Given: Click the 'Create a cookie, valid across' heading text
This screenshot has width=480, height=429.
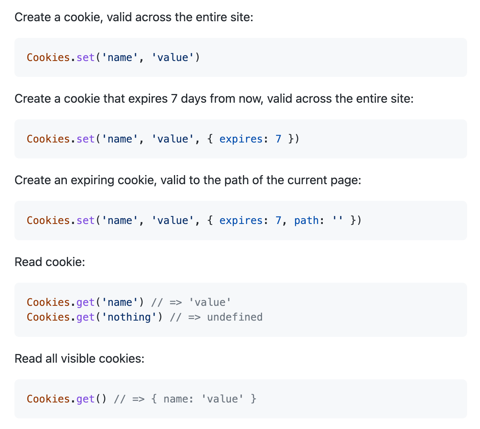Looking at the screenshot, I should (134, 17).
